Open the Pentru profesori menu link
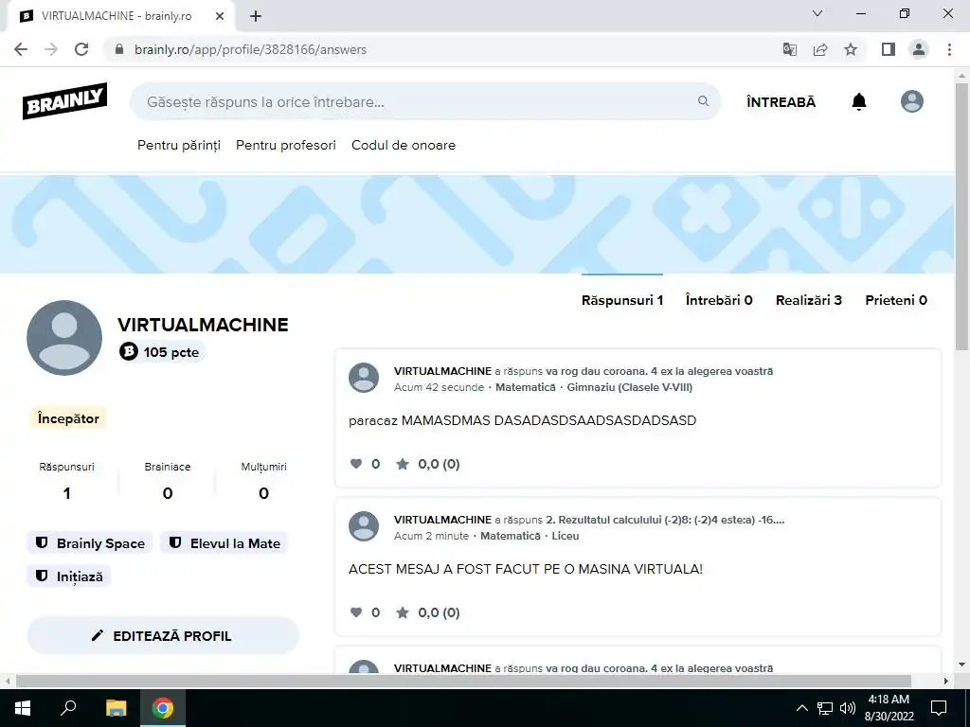 [286, 145]
